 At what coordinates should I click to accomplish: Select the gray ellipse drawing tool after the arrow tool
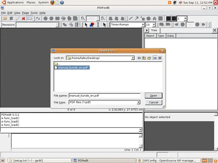click(x=149, y=18)
